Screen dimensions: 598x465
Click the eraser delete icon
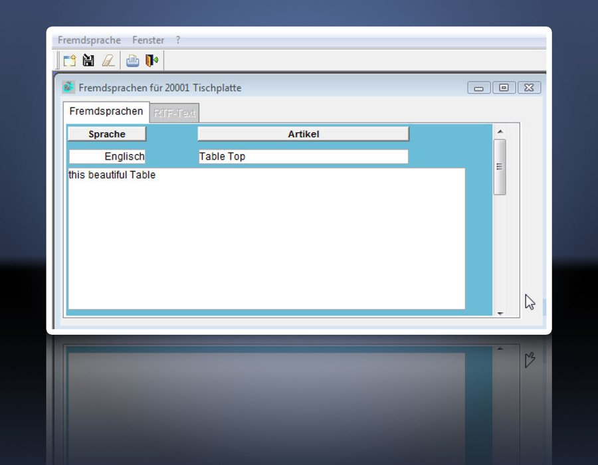[x=108, y=60]
